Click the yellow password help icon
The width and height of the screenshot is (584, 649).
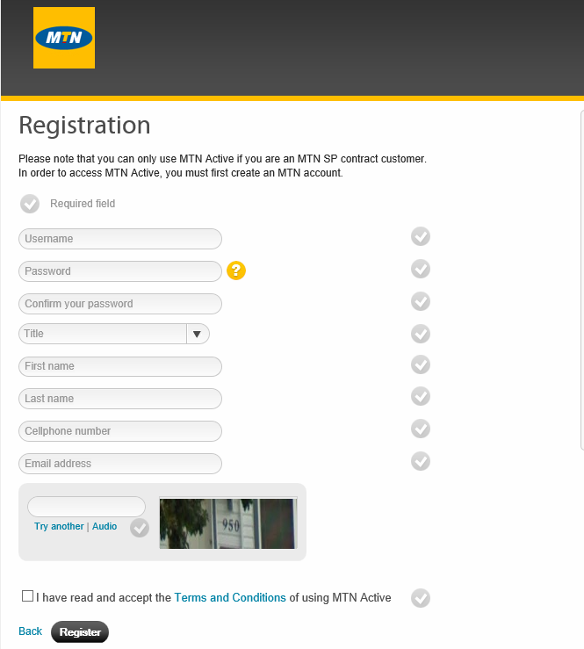tap(235, 270)
